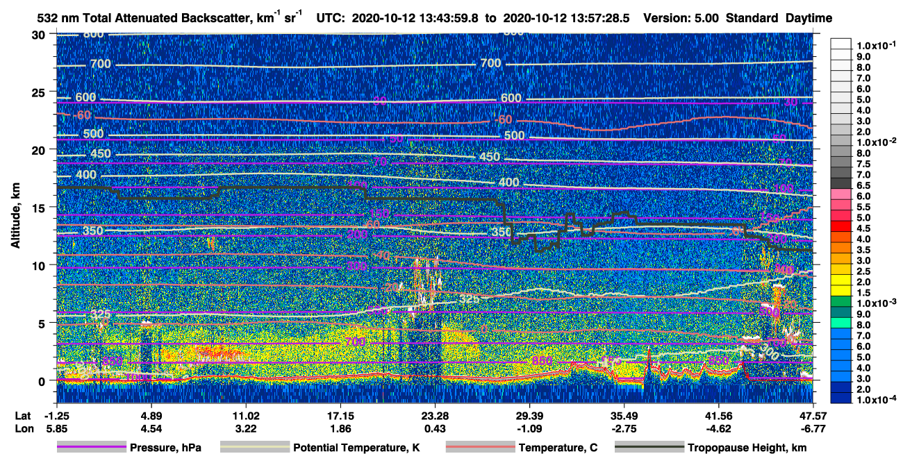Screen dimensions: 903x463
Task: Click the longitude value -2.75
Action: 624,428
